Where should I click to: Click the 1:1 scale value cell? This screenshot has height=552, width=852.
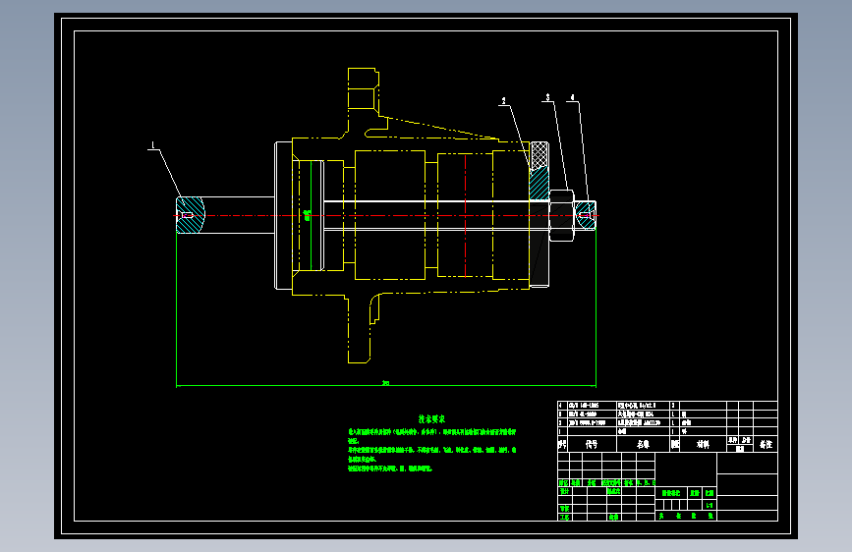click(x=710, y=505)
